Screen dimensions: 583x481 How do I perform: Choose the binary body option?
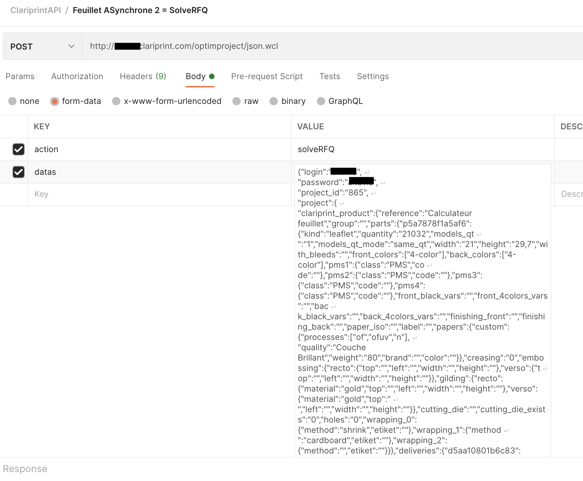274,101
